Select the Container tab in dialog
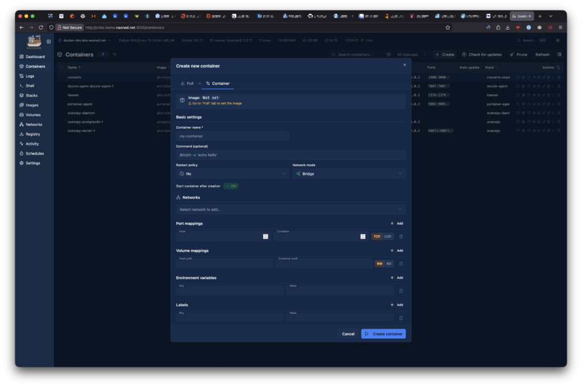This screenshot has height=387, width=582. pos(218,84)
